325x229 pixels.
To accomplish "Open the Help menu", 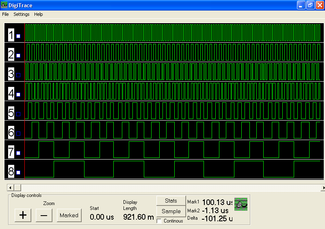I will (x=39, y=14).
